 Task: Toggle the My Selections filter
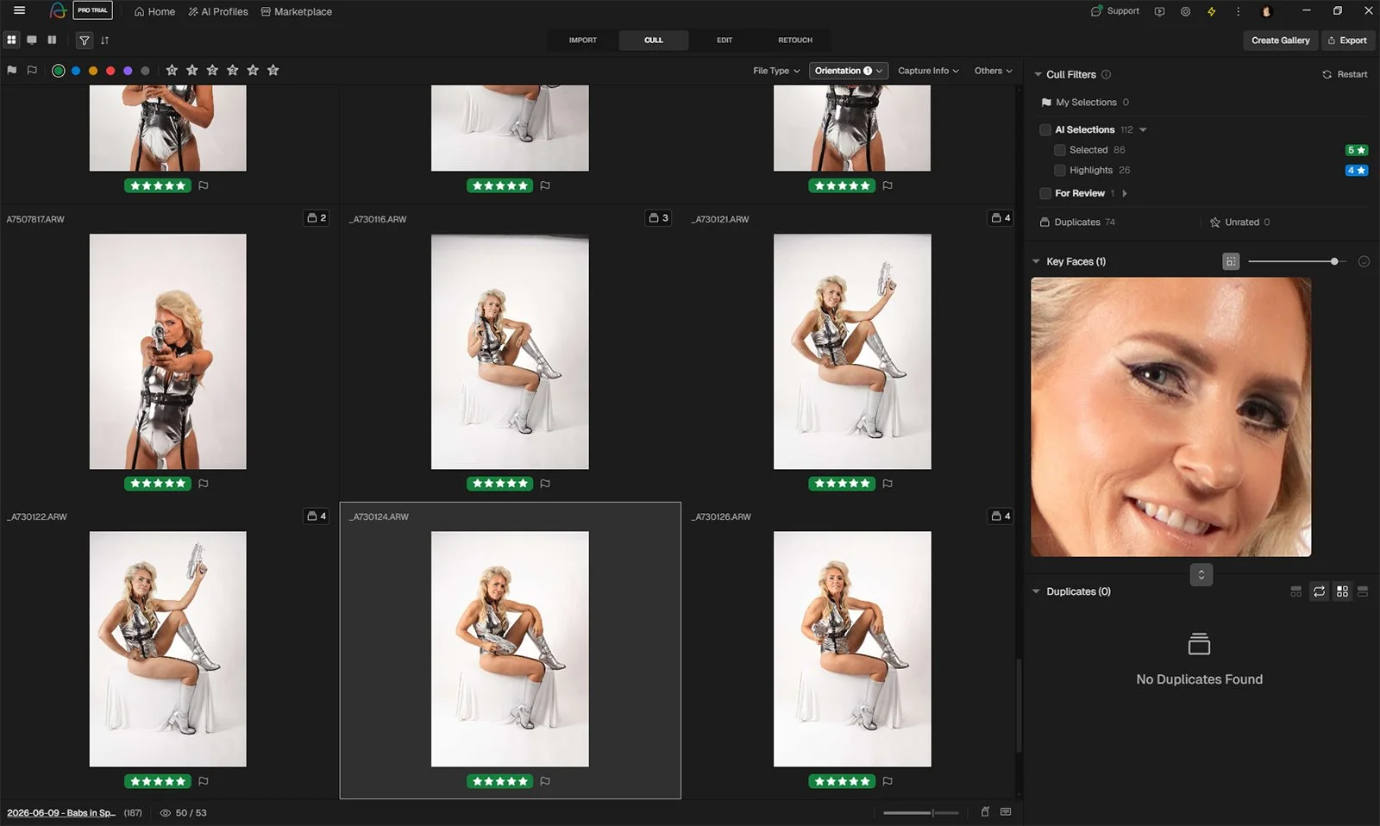point(1086,103)
